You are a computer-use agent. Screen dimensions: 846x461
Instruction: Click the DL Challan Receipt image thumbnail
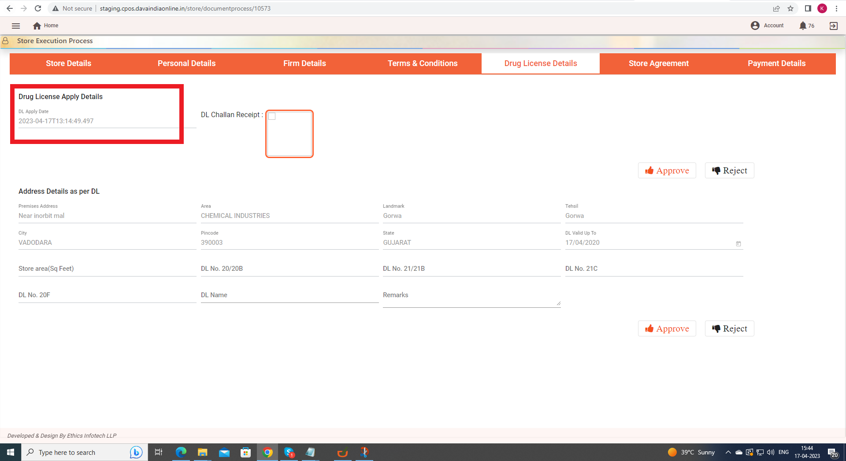tap(289, 134)
